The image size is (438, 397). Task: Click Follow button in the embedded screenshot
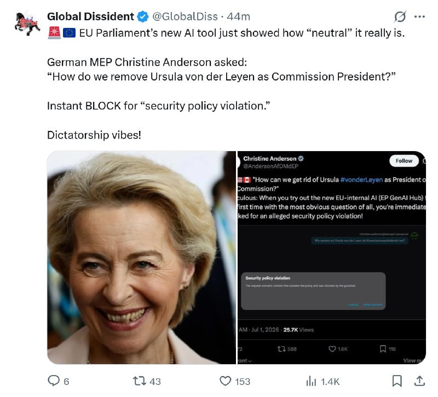point(404,160)
